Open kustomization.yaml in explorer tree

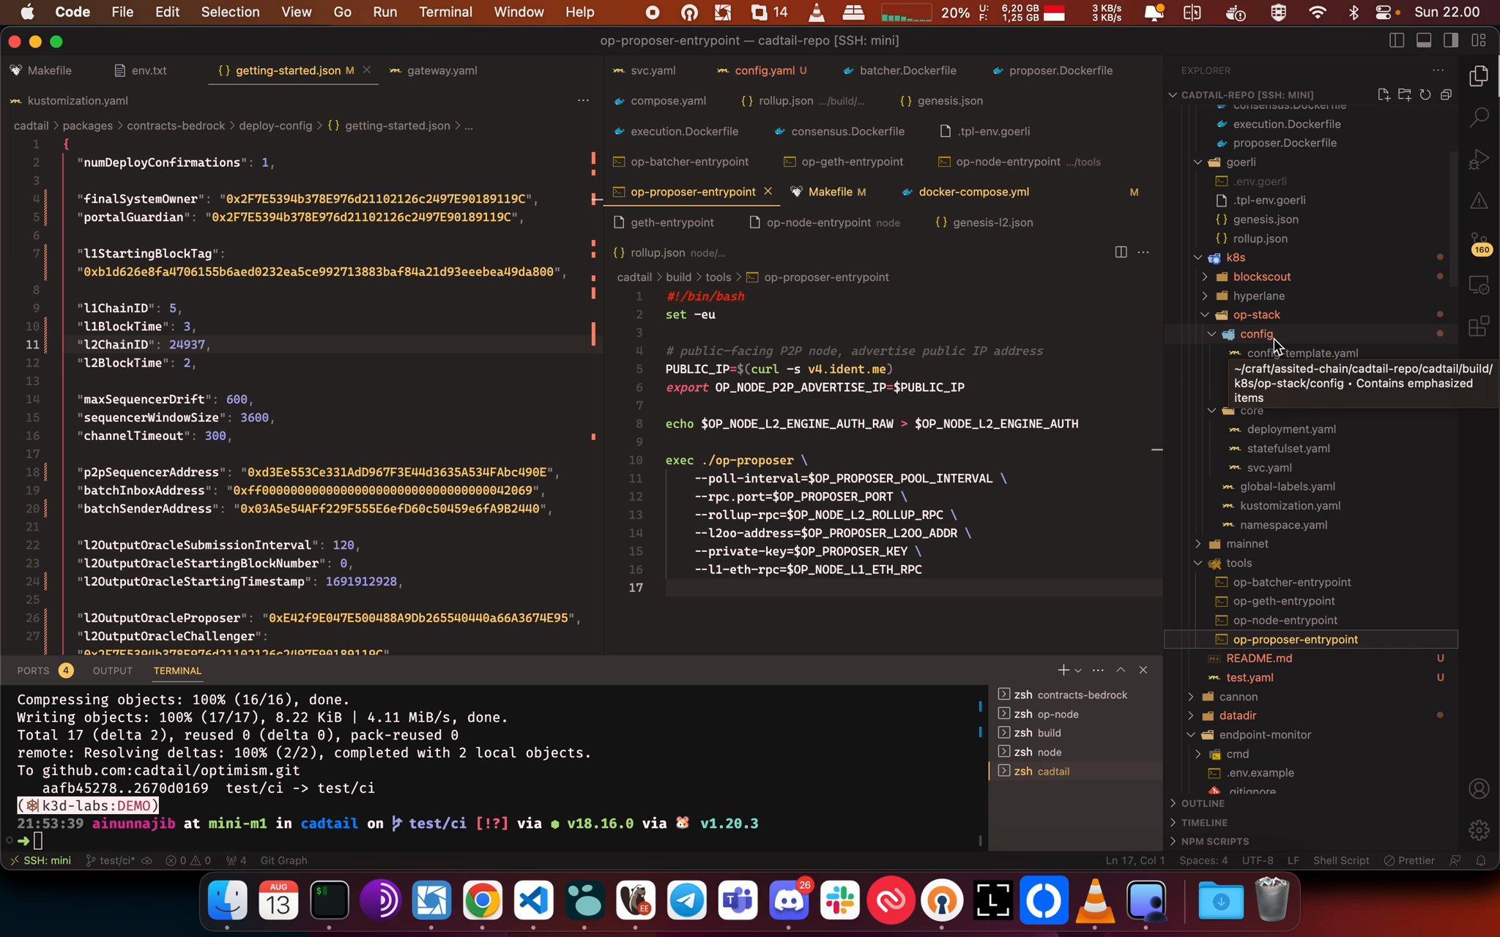pos(1290,505)
